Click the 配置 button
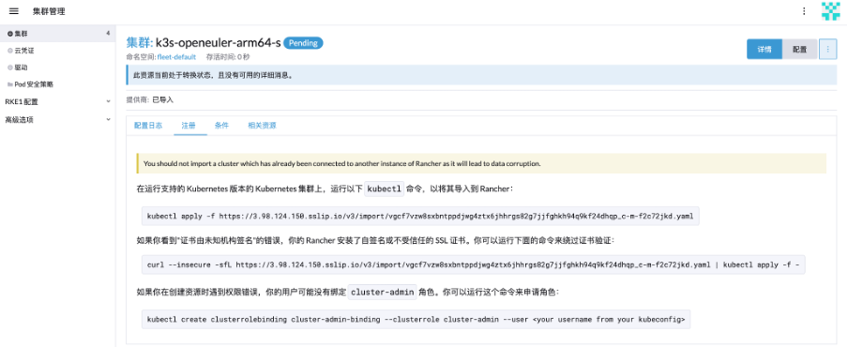 pyautogui.click(x=800, y=49)
